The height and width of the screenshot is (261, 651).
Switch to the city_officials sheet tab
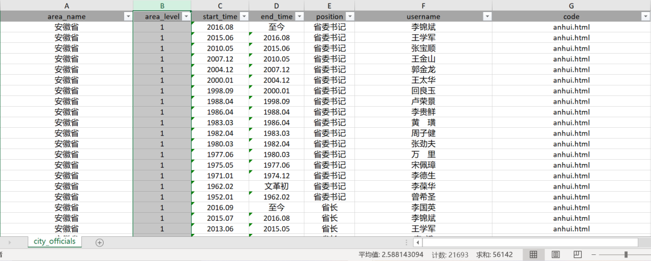[x=55, y=241]
